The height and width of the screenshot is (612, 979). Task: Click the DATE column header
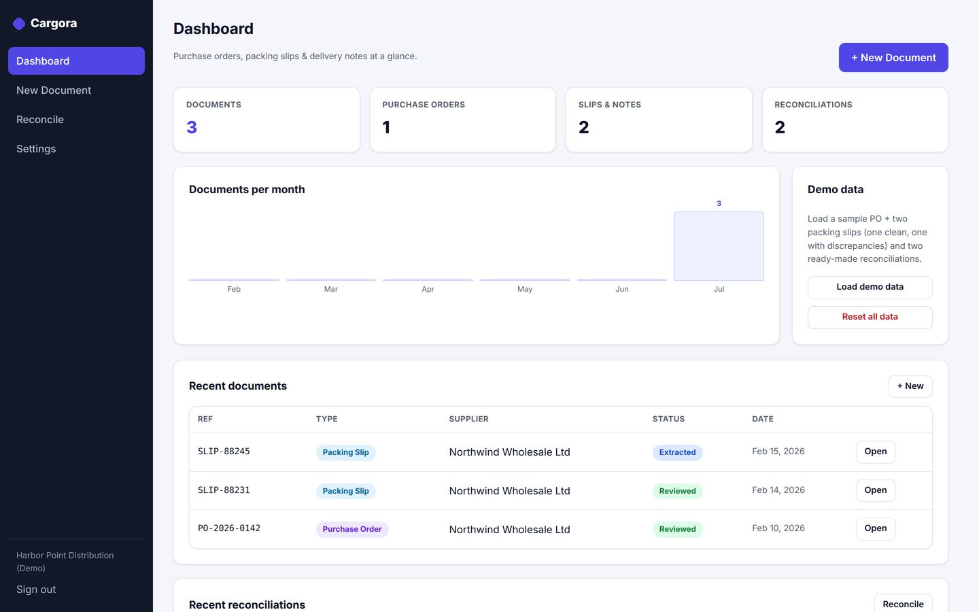(x=763, y=419)
